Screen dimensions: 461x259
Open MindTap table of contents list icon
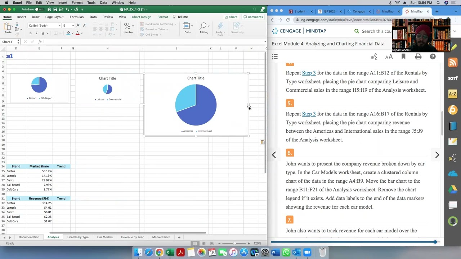274,56
